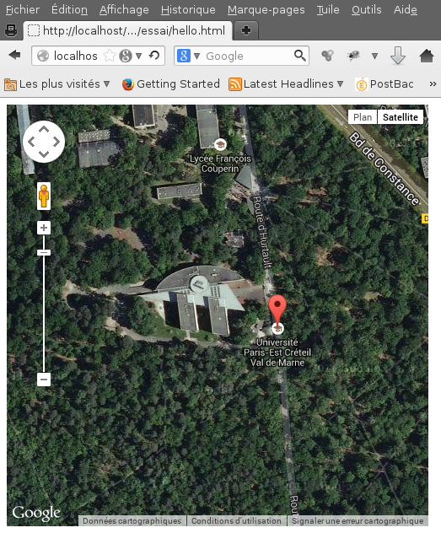Zoom in with the map plus button
Screen dimensions: 441x533
[x=44, y=228]
